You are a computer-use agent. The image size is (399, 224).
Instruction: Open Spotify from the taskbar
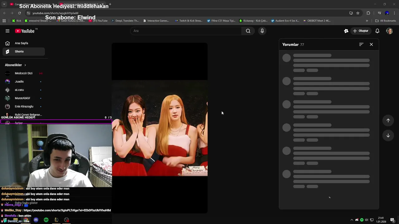point(46,220)
